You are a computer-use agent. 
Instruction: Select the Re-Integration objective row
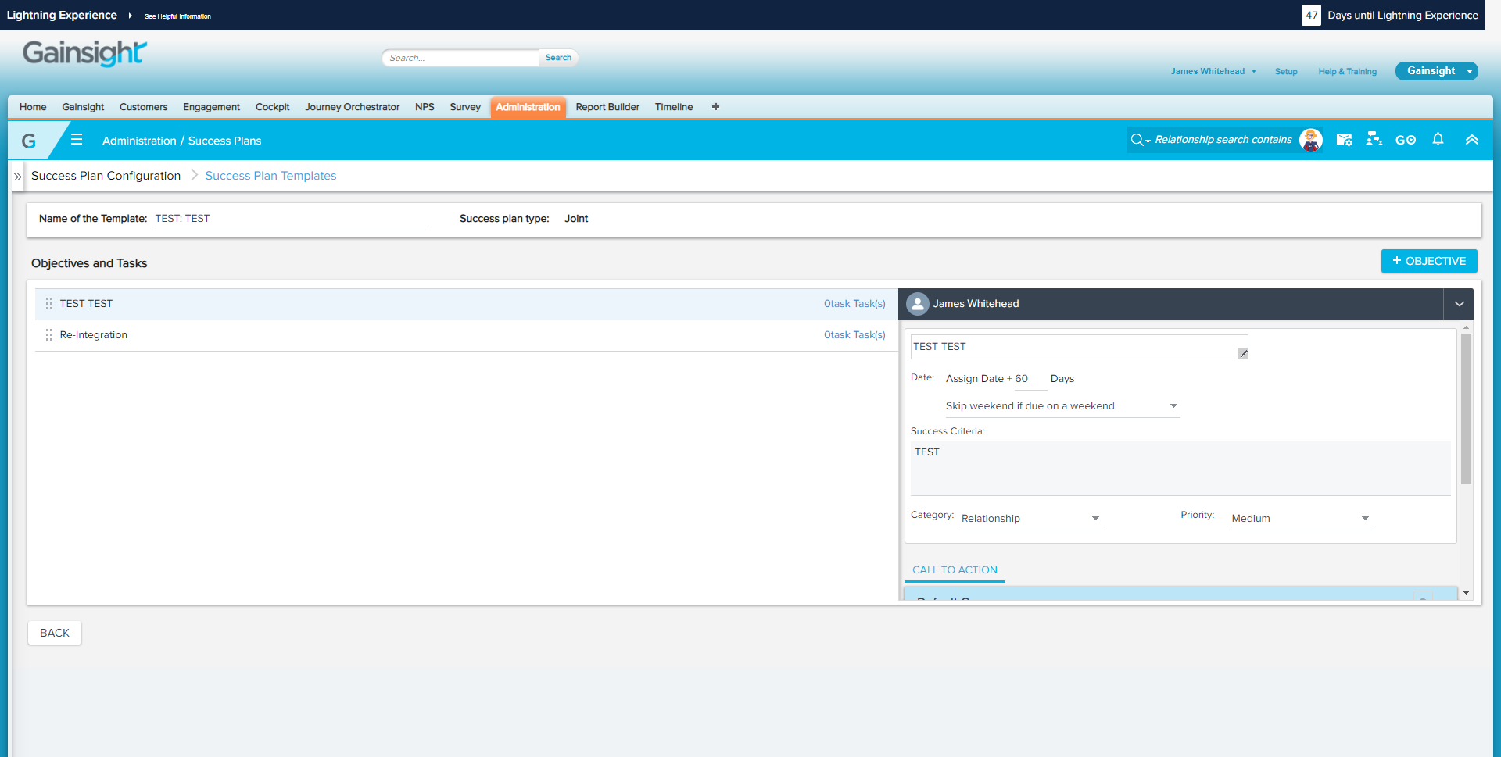(466, 335)
